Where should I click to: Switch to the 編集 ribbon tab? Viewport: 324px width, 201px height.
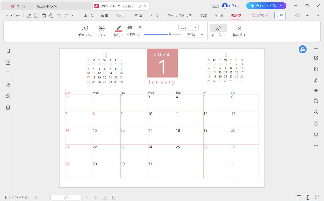pos(104,16)
